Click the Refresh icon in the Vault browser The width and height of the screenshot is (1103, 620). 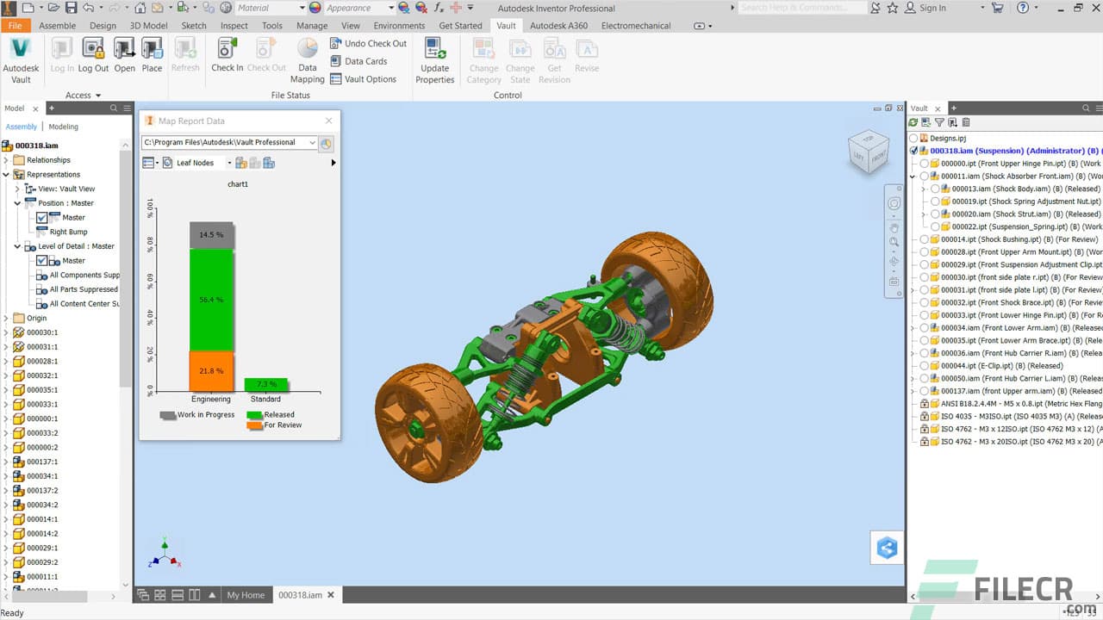coord(913,122)
